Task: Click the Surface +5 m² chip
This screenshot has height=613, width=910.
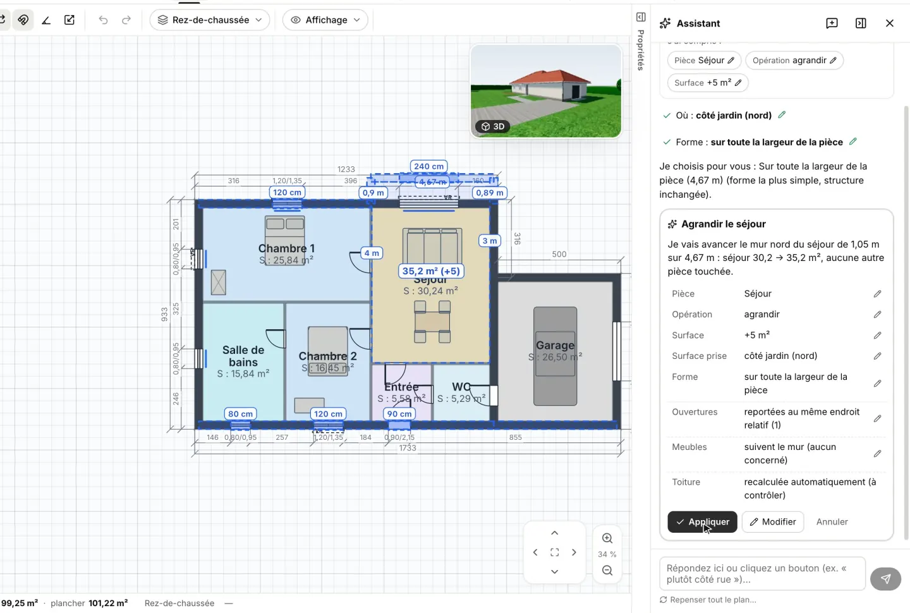Action: coord(708,83)
